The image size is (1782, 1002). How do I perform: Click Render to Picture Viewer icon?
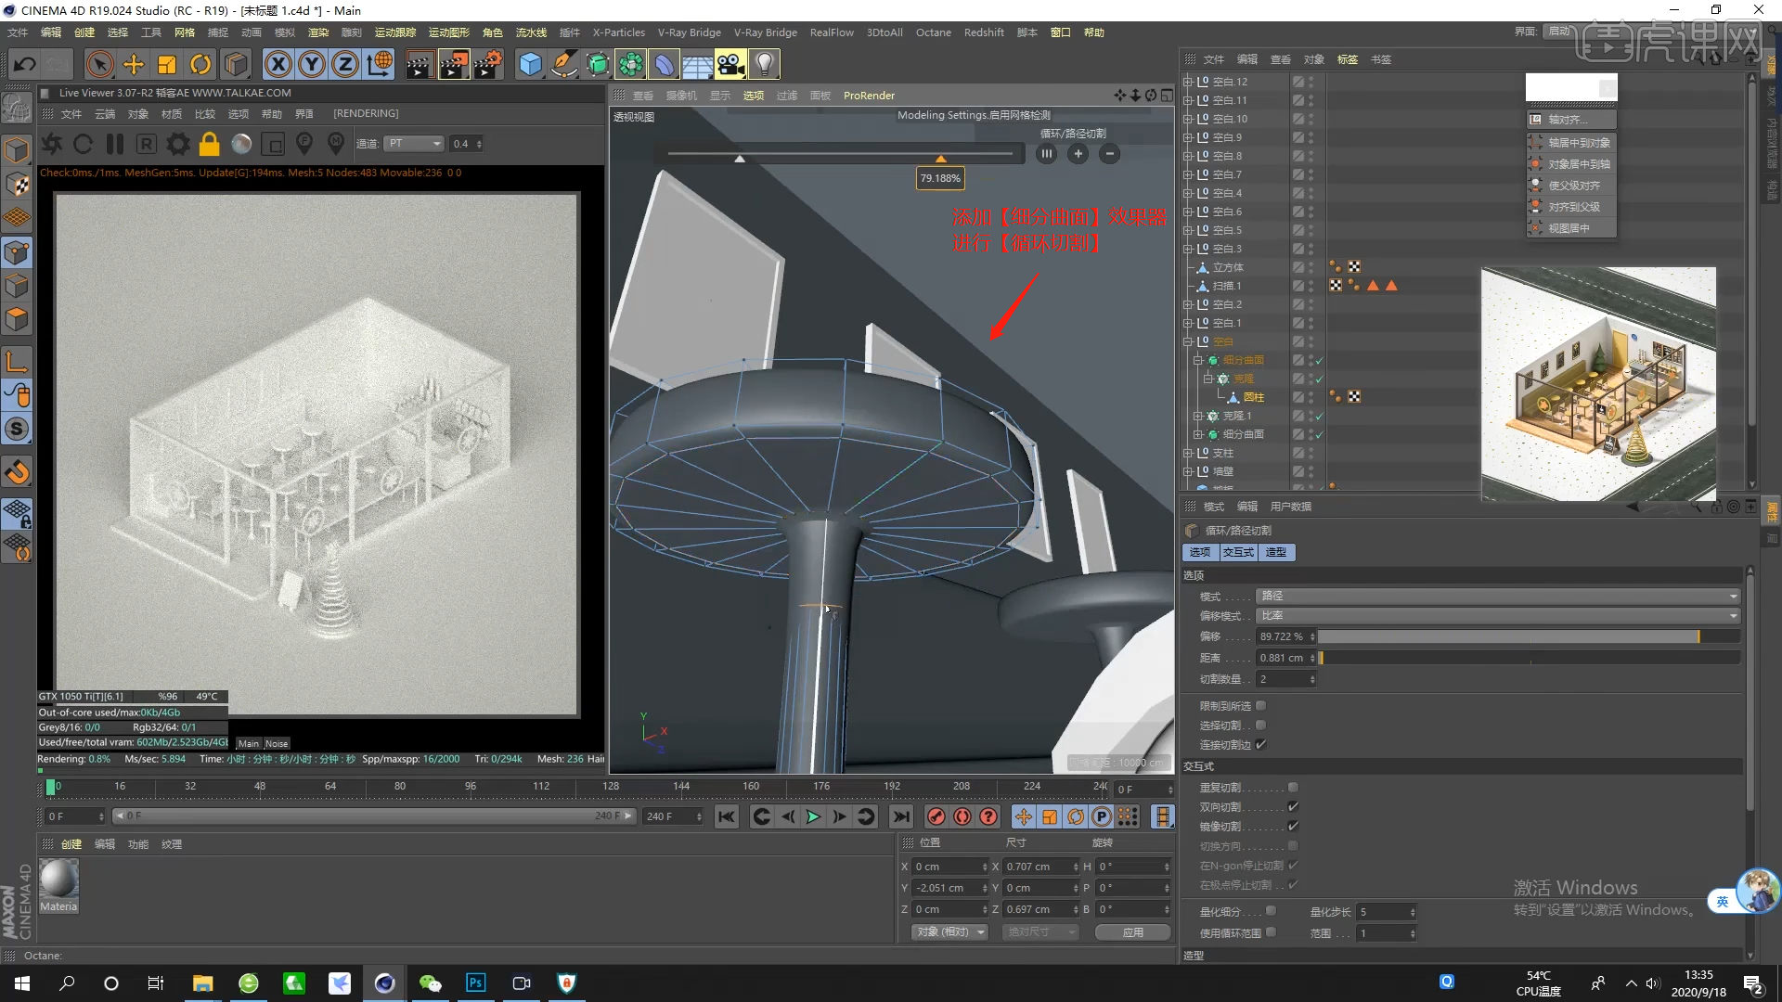[x=454, y=64]
